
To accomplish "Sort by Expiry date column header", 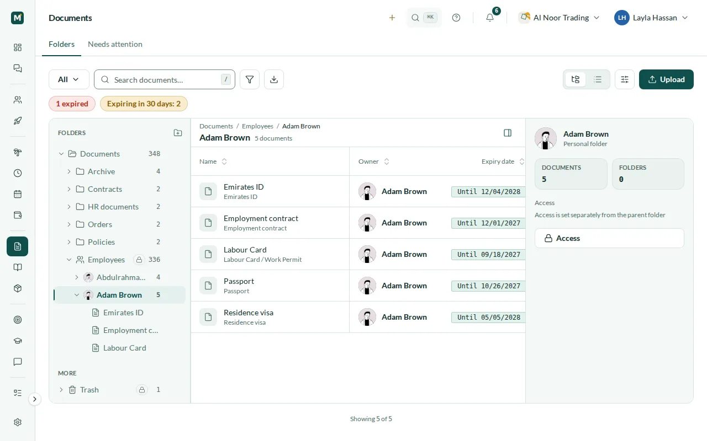I will click(503, 162).
